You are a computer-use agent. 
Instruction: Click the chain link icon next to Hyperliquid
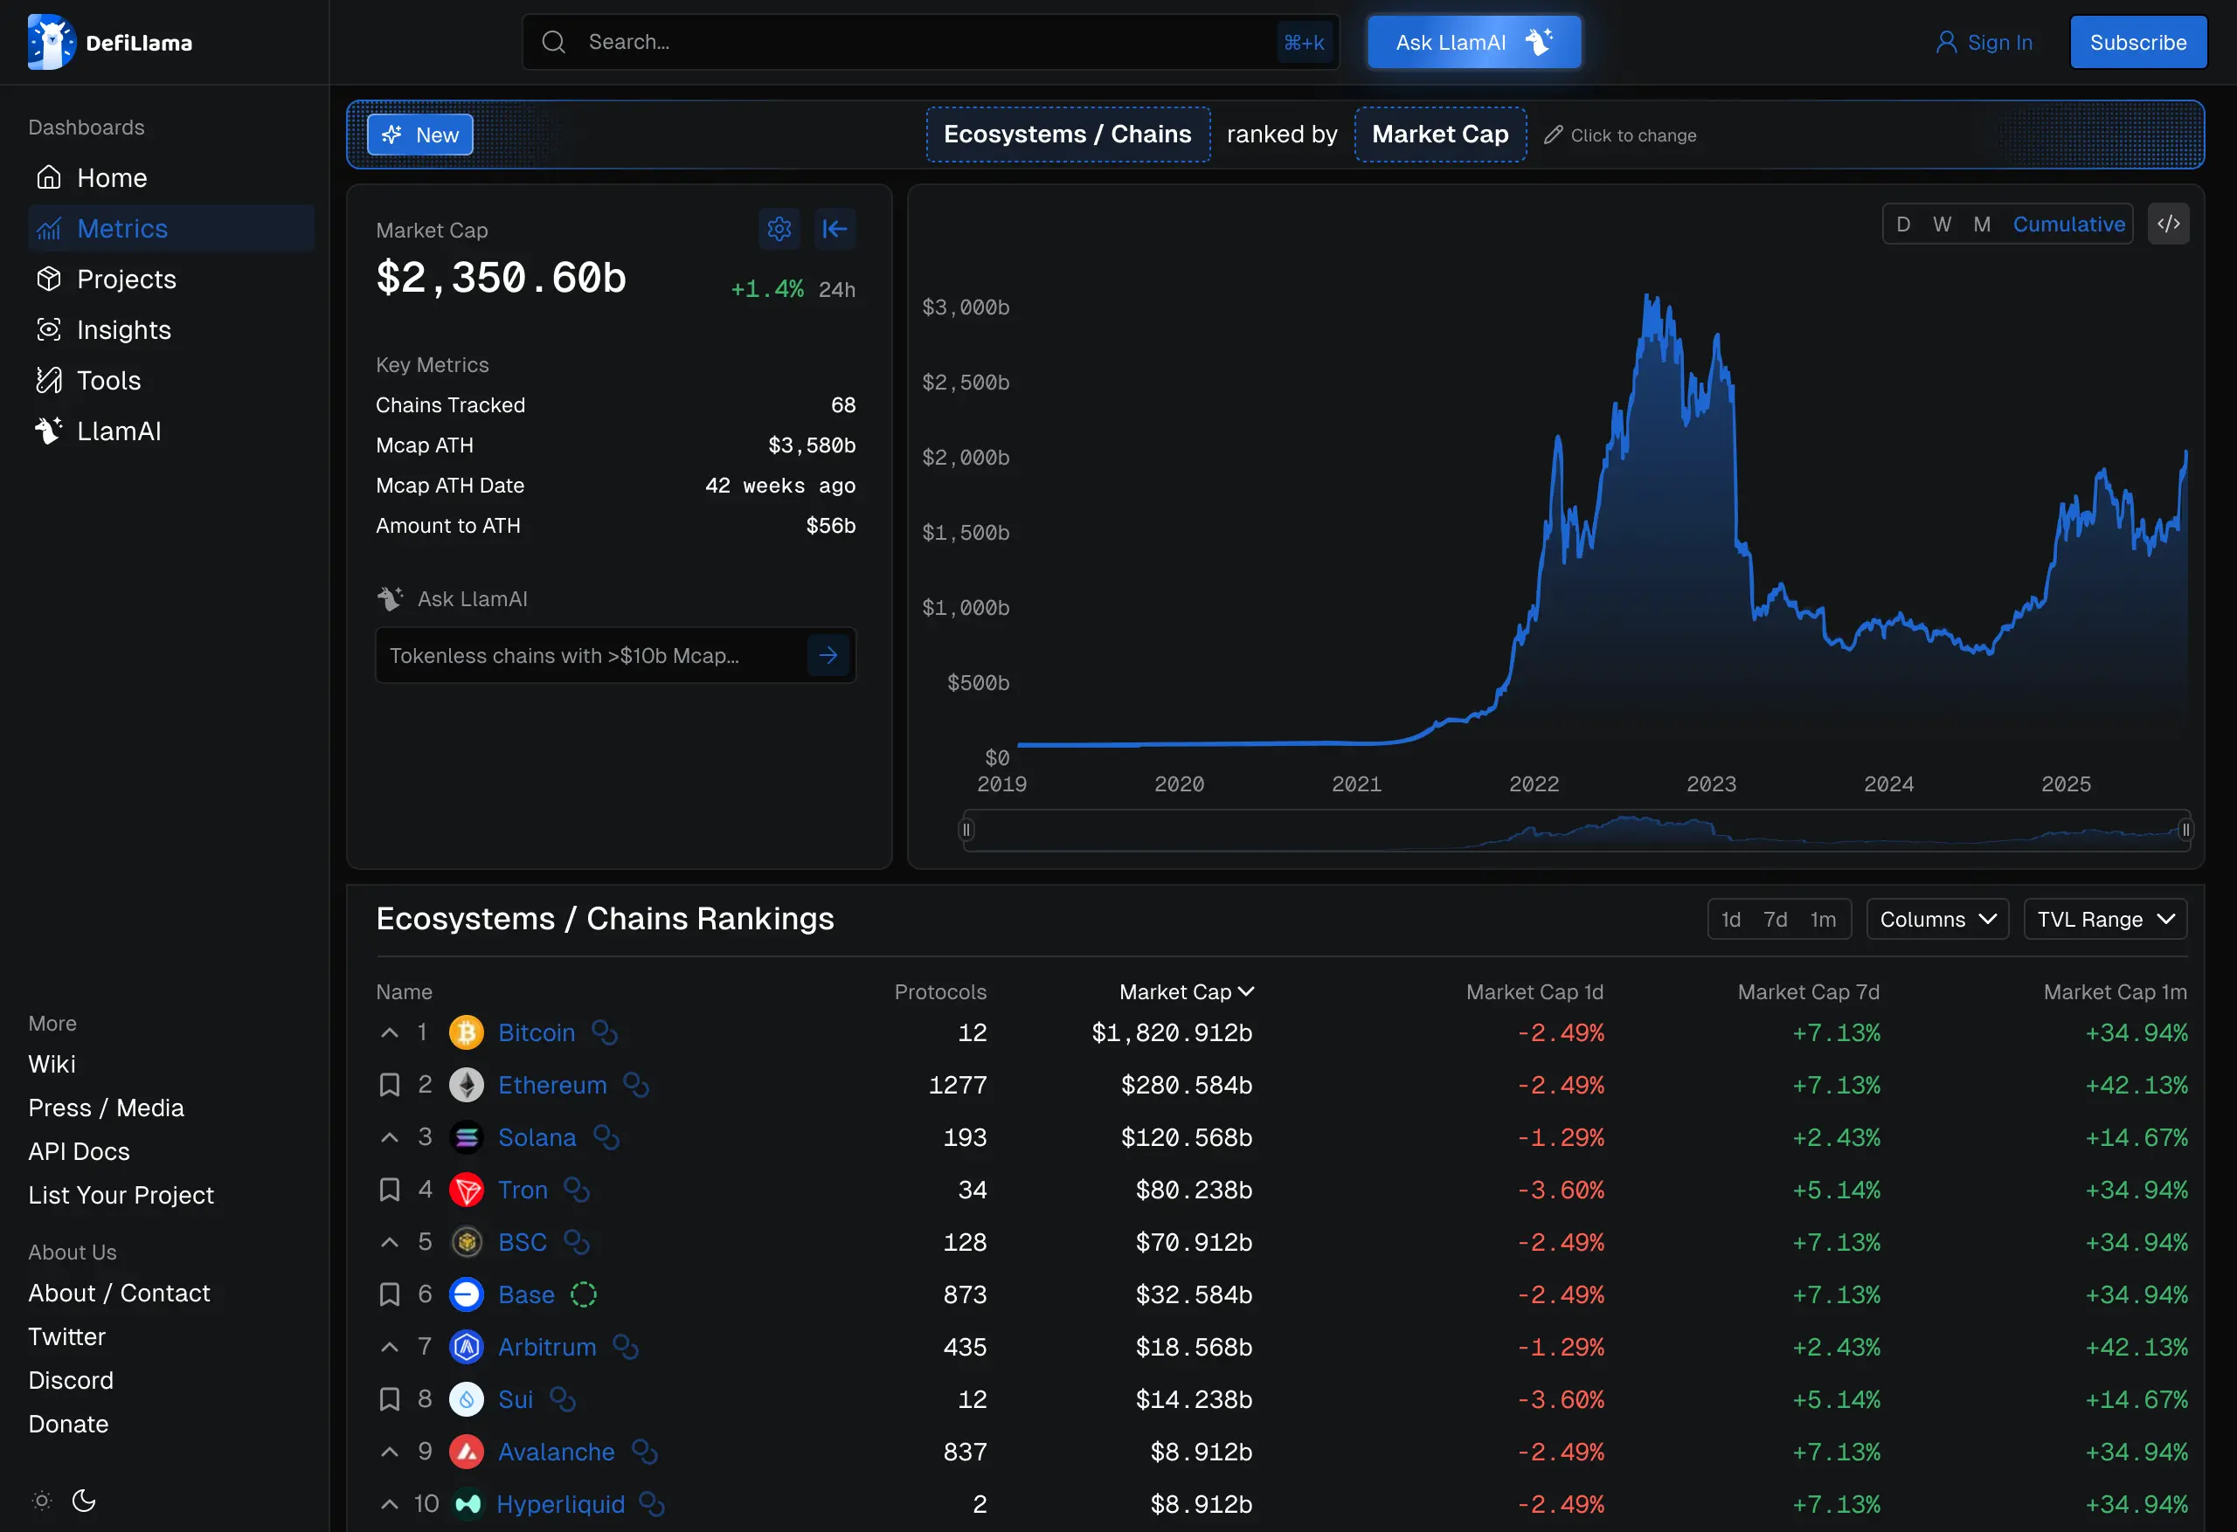pos(653,1504)
